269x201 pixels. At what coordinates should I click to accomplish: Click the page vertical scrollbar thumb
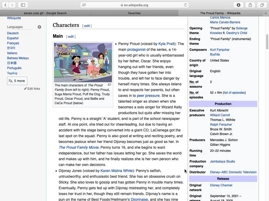tap(267, 42)
